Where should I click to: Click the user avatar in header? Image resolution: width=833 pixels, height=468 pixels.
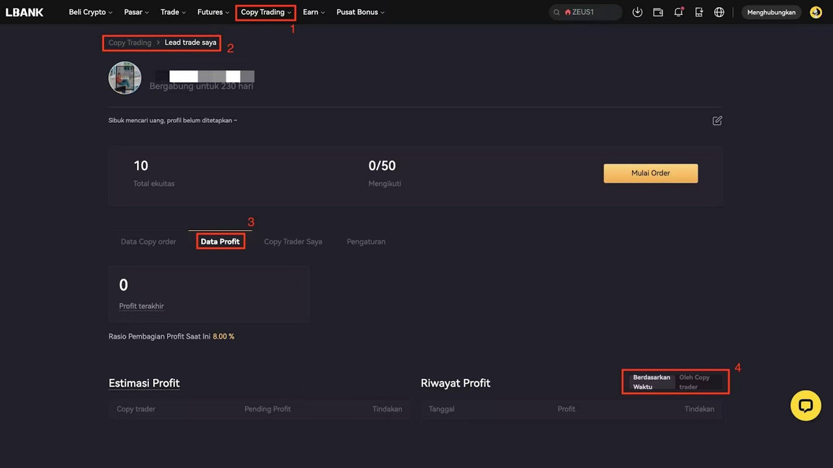click(815, 12)
